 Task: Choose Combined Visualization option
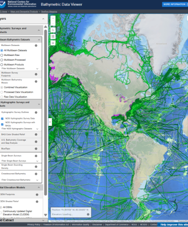[x=2, y=87]
